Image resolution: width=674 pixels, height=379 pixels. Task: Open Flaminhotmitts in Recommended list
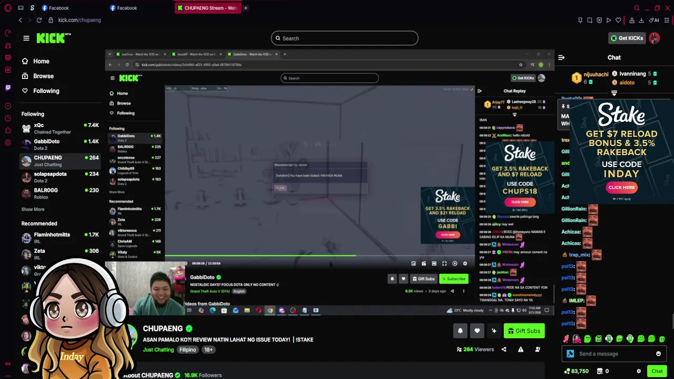[x=60, y=238]
